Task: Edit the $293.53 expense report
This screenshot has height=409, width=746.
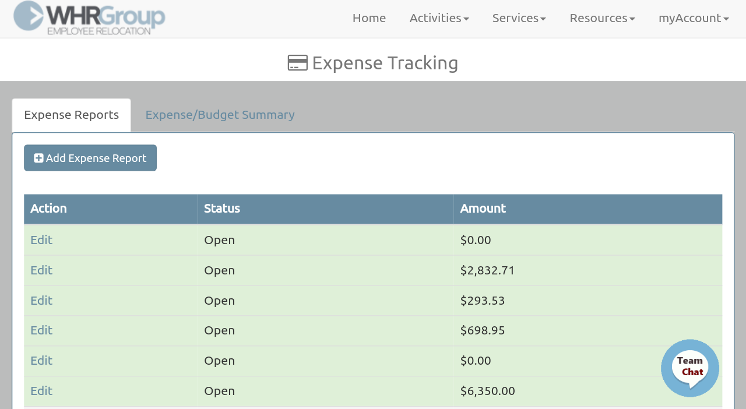Action: 41,301
